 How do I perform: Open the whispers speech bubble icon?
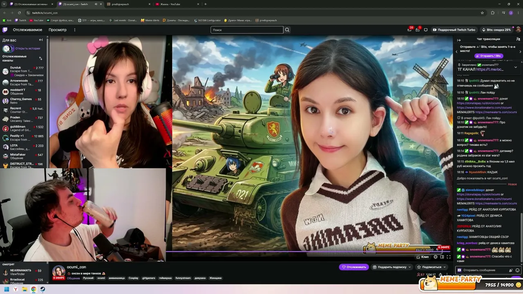[426, 30]
